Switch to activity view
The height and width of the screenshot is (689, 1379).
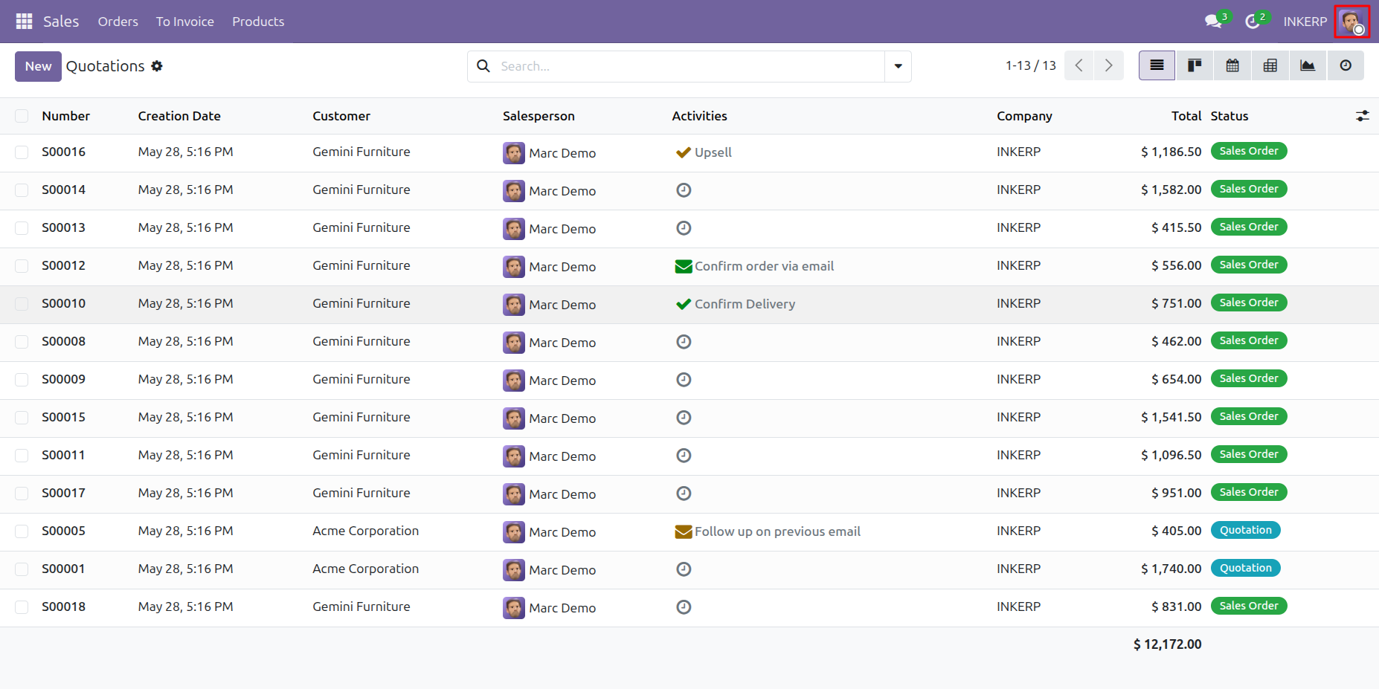click(x=1346, y=65)
